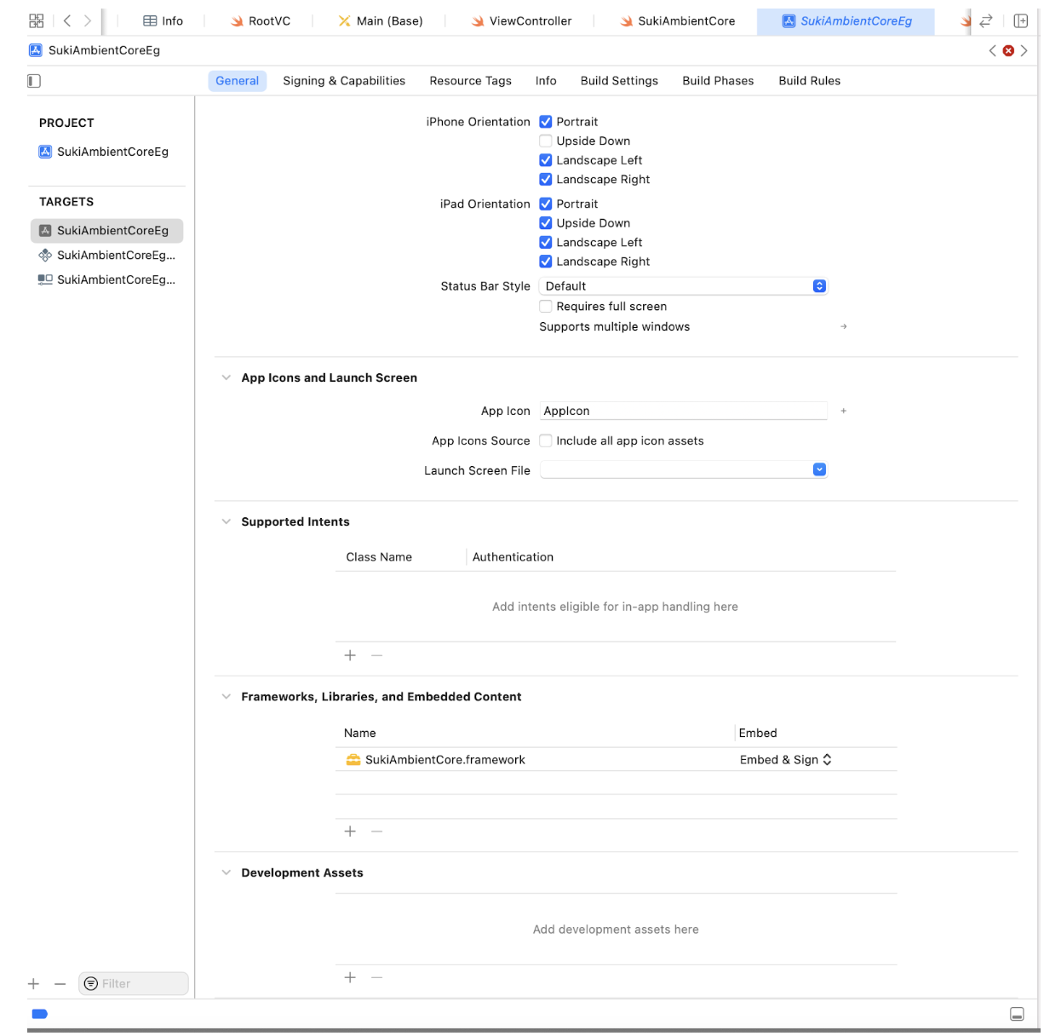The width and height of the screenshot is (1044, 1036).
Task: Toggle the left sidebar visibility icon
Action: click(33, 80)
